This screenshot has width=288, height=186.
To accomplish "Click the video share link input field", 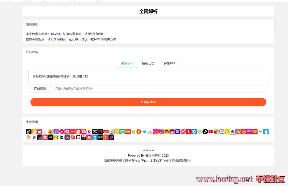I will tap(159, 88).
